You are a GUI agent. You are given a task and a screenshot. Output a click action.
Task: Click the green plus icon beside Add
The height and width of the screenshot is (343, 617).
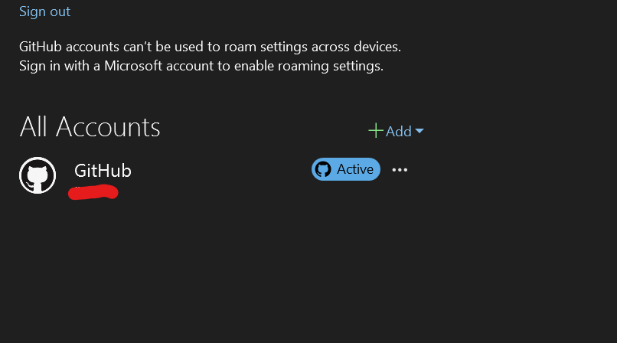pos(376,131)
